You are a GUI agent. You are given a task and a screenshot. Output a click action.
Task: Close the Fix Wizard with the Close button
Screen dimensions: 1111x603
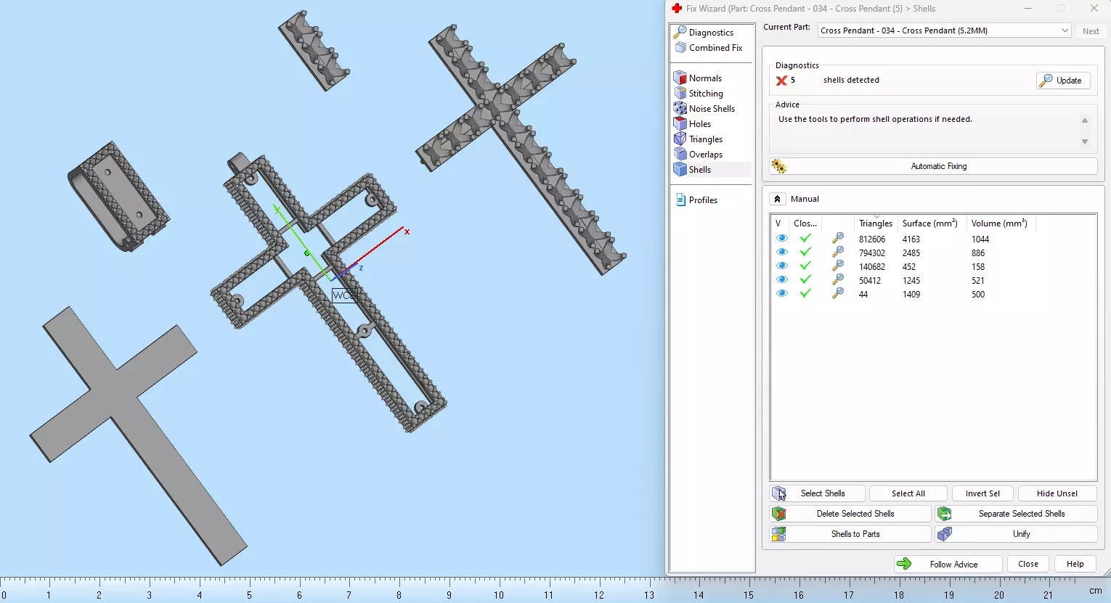tap(1028, 565)
